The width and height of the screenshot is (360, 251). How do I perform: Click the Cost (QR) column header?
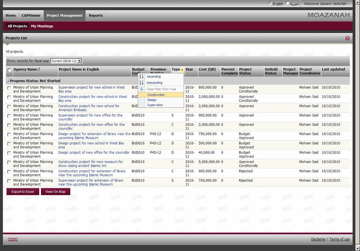point(207,69)
